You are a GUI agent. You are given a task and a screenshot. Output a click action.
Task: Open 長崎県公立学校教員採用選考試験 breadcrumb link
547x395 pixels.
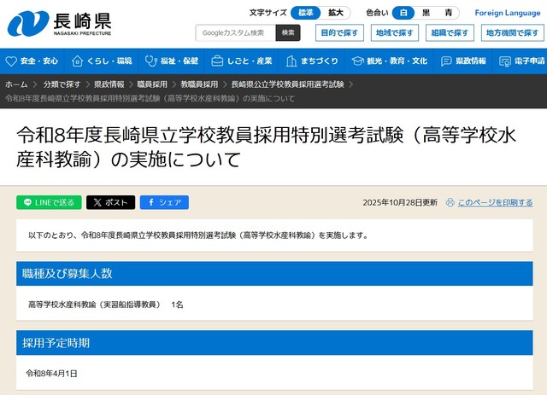(x=287, y=84)
